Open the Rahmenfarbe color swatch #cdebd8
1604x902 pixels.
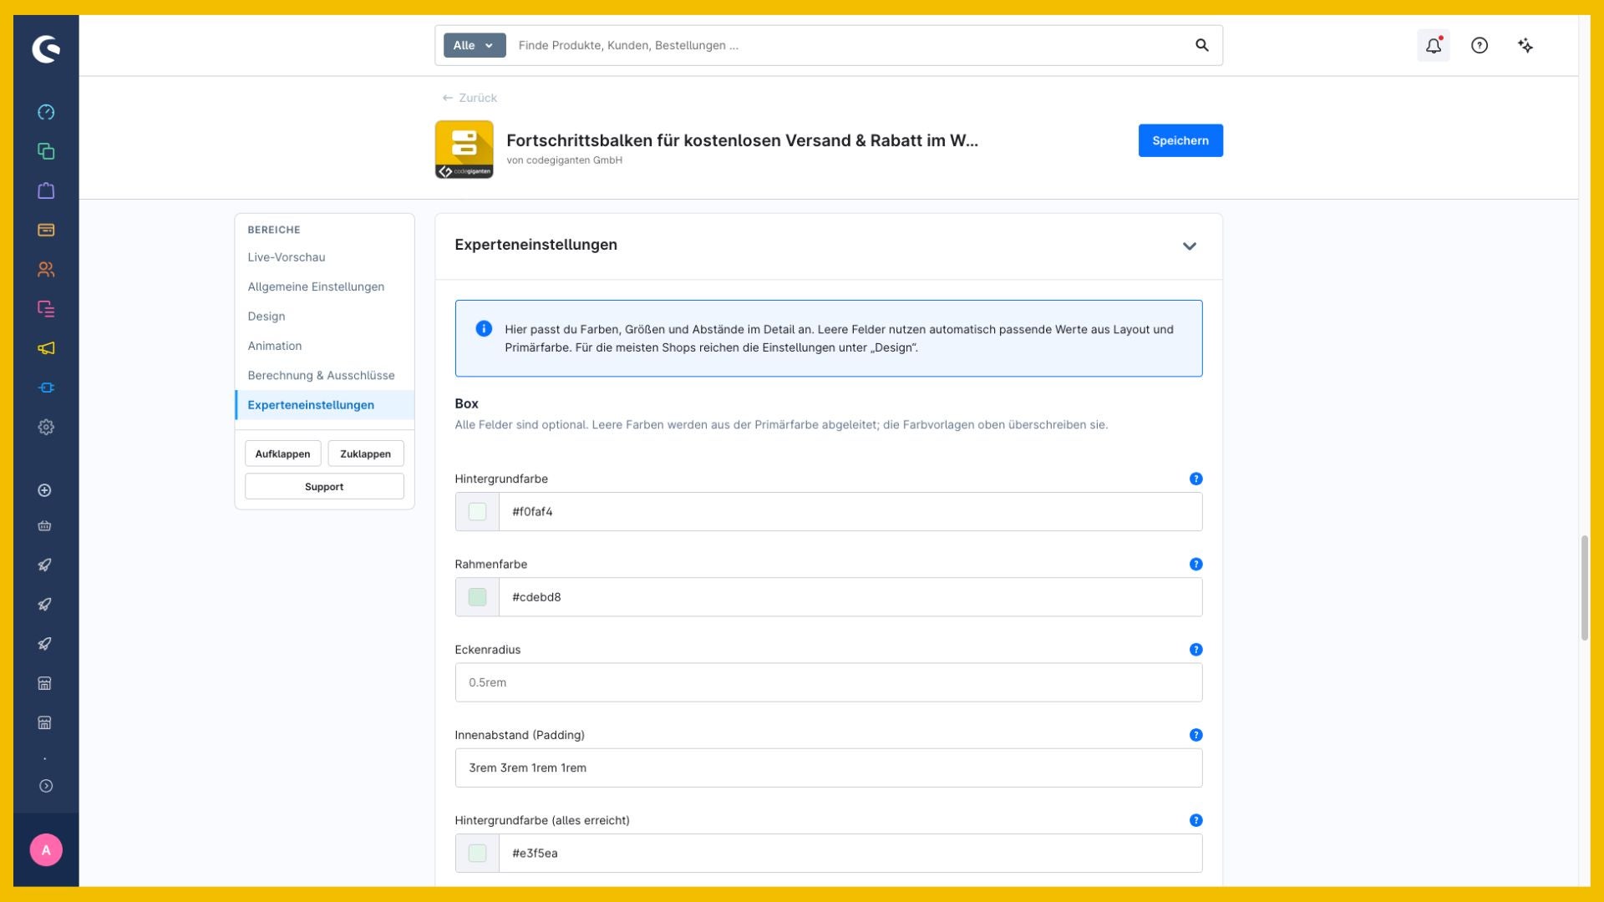(477, 597)
